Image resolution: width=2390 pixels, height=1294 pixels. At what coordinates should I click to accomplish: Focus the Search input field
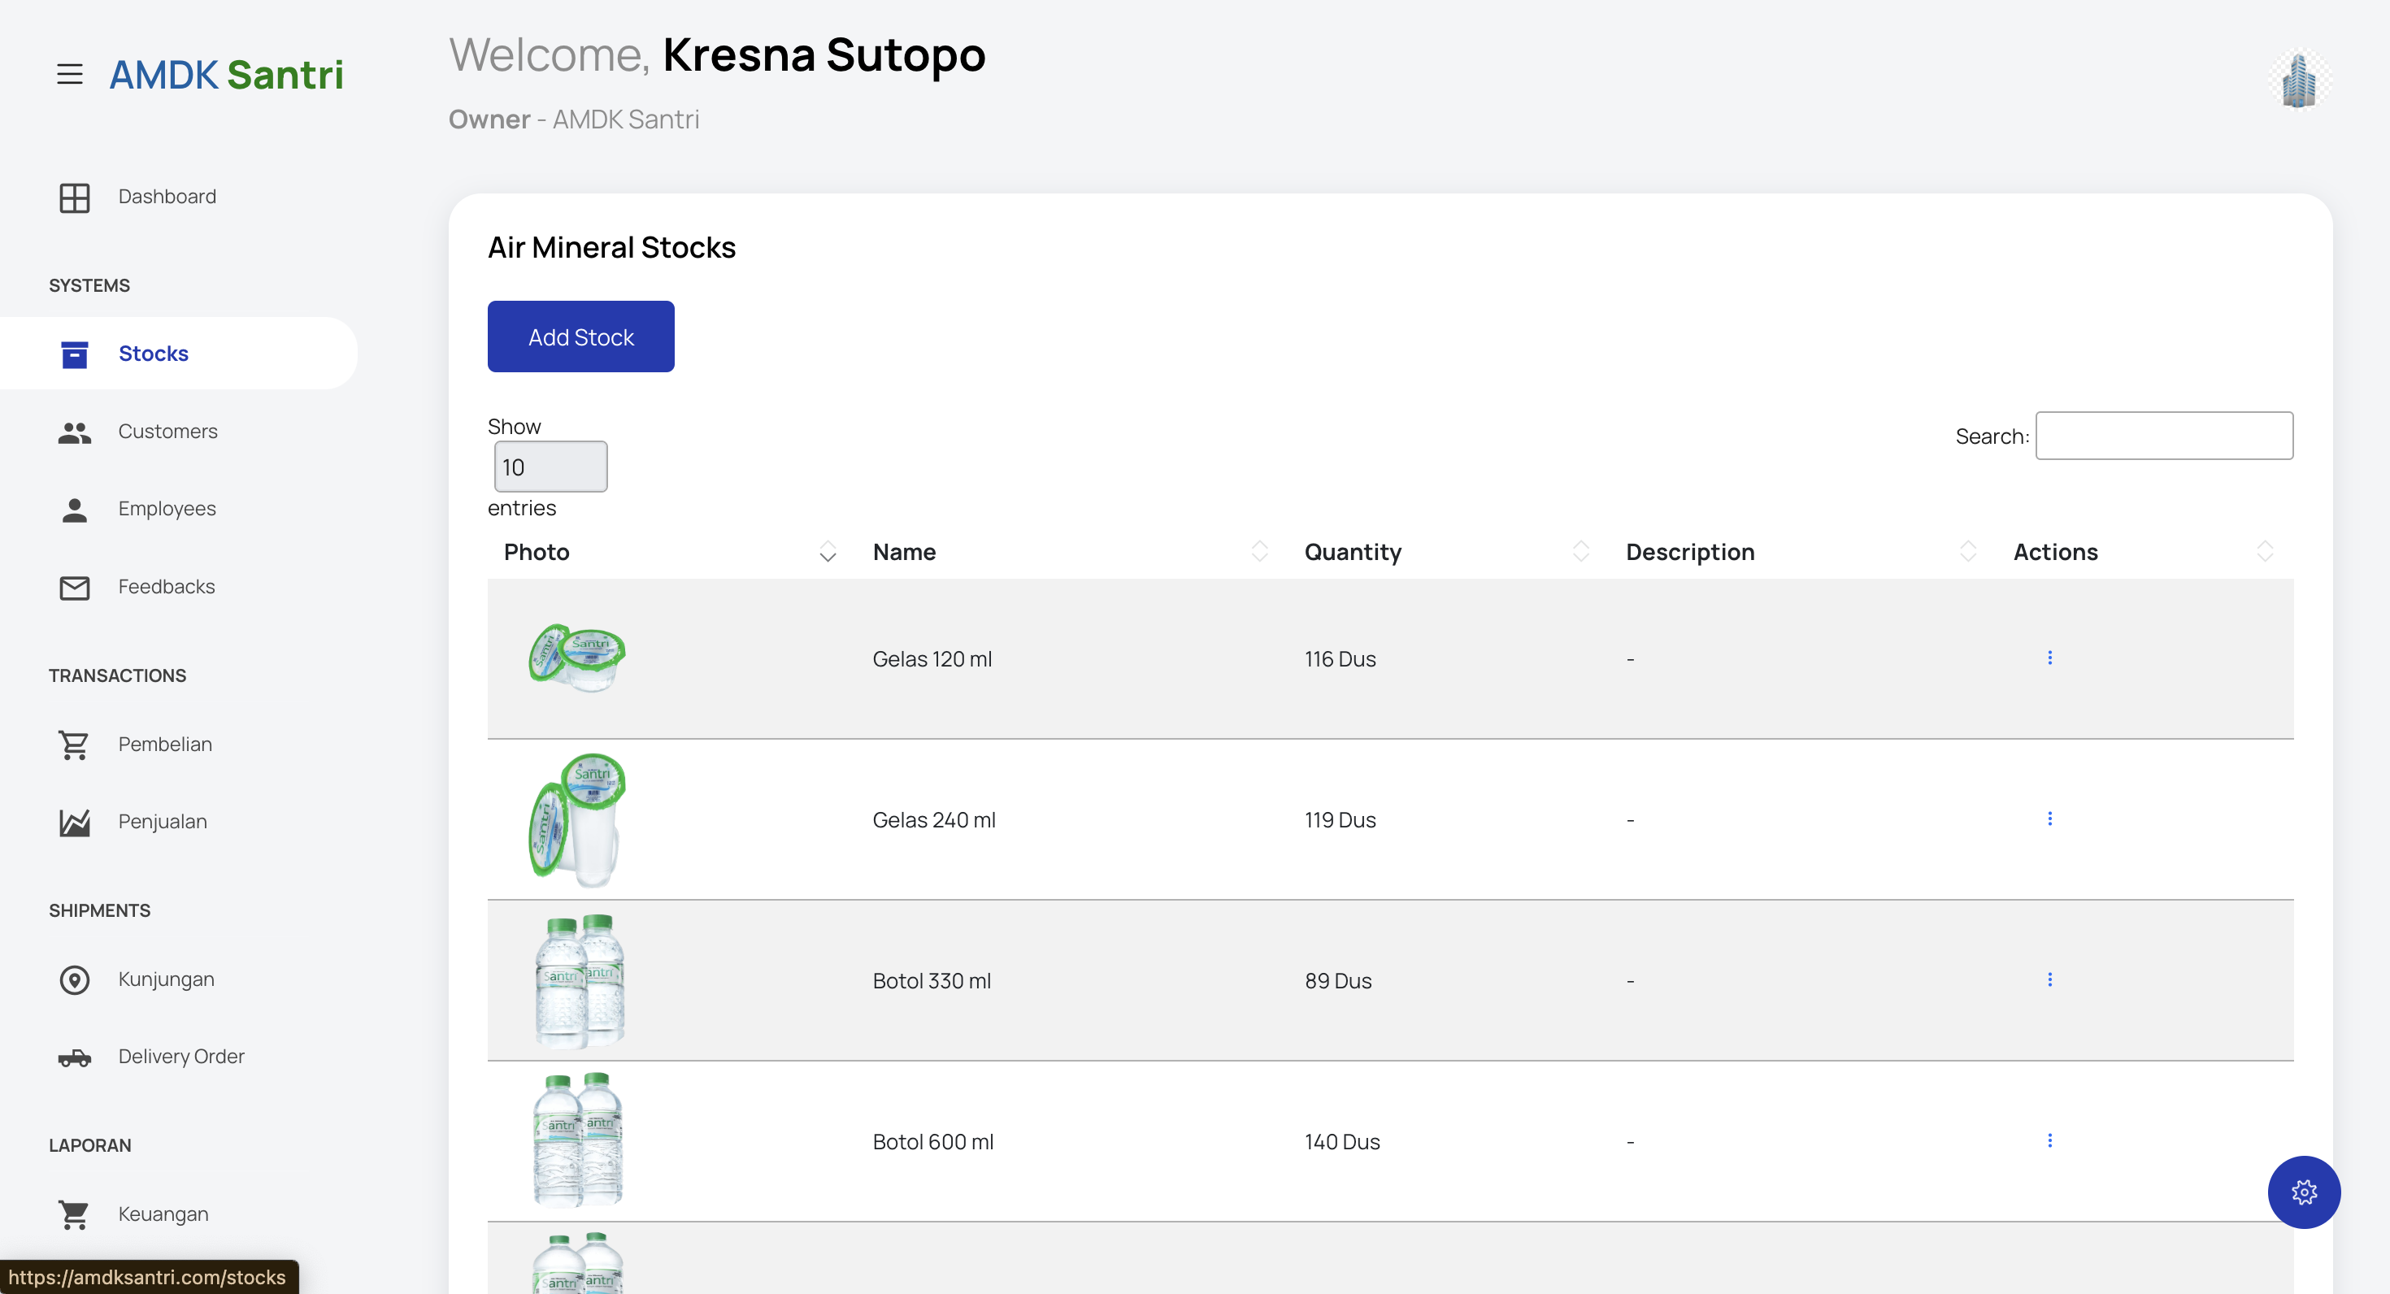[2162, 436]
